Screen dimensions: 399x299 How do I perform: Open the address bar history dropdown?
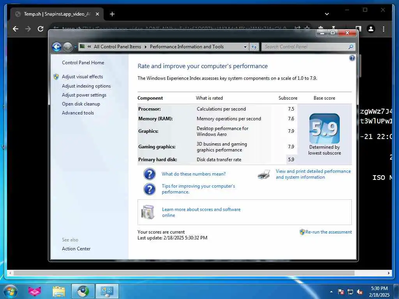(245, 47)
